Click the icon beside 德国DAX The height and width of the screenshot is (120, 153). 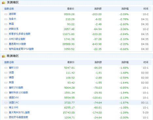click(6, 98)
